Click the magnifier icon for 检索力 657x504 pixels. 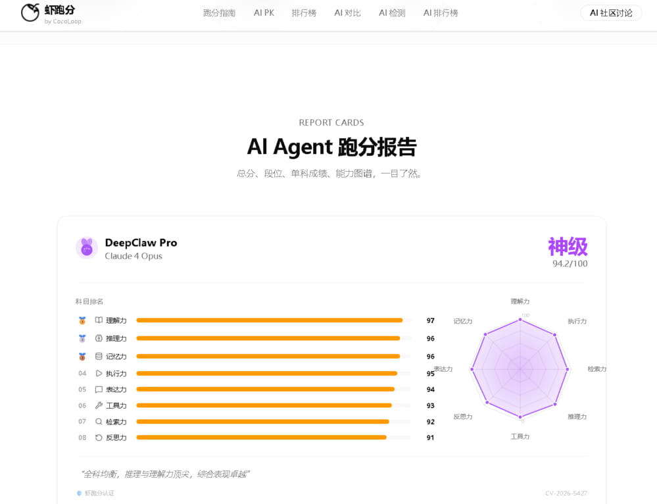99,421
